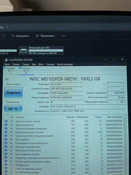Click status circle for Переназначенные сектора
131x175 pixels.
[6, 132]
